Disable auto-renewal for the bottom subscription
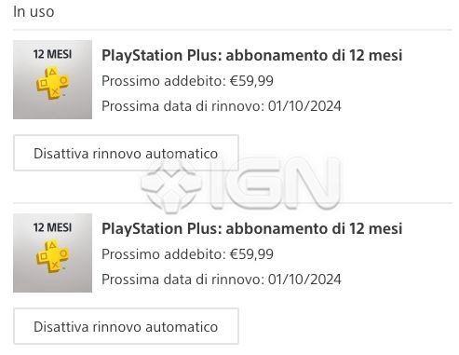This screenshot has height=355, width=459. tap(126, 326)
